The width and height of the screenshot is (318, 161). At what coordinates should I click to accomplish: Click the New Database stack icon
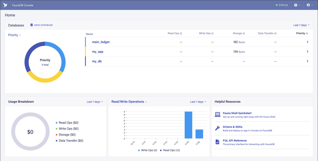tap(32, 25)
